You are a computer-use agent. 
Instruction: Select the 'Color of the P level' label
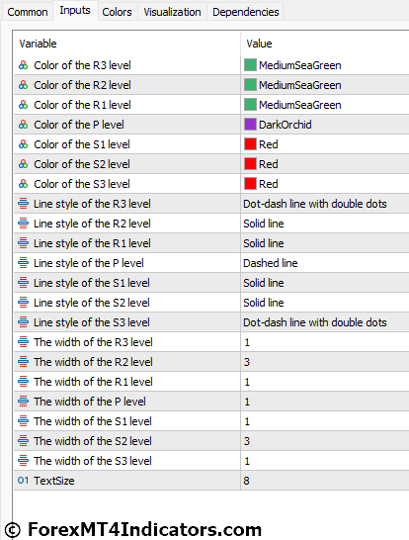(79, 125)
